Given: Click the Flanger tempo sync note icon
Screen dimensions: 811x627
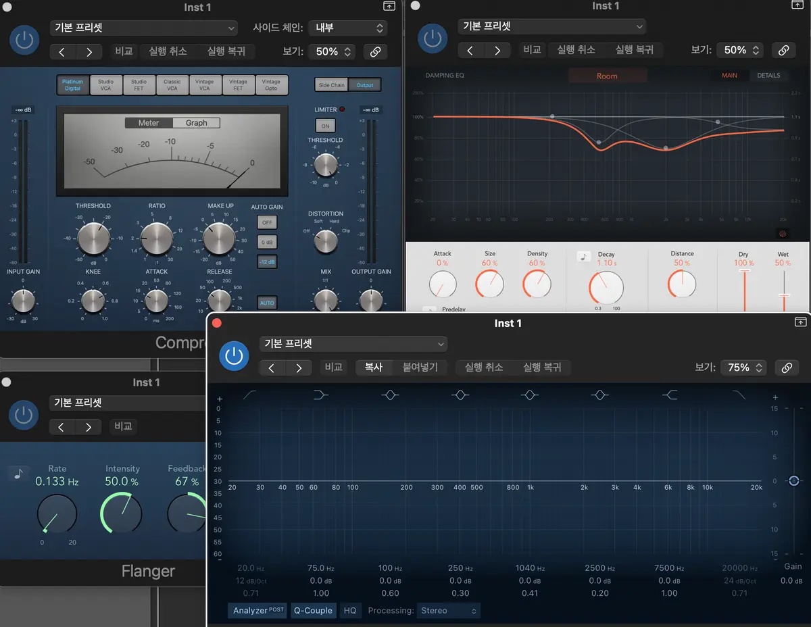Looking at the screenshot, I should 18,474.
